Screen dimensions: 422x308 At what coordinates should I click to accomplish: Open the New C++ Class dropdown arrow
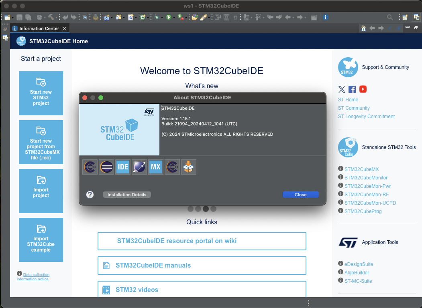[148, 18]
